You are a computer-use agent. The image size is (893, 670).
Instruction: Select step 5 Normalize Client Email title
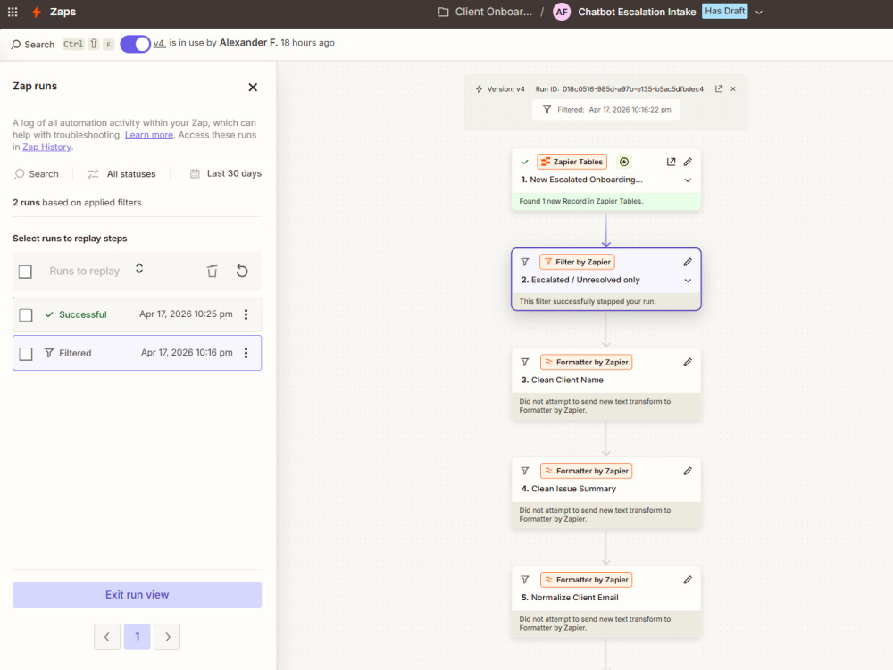pyautogui.click(x=570, y=598)
